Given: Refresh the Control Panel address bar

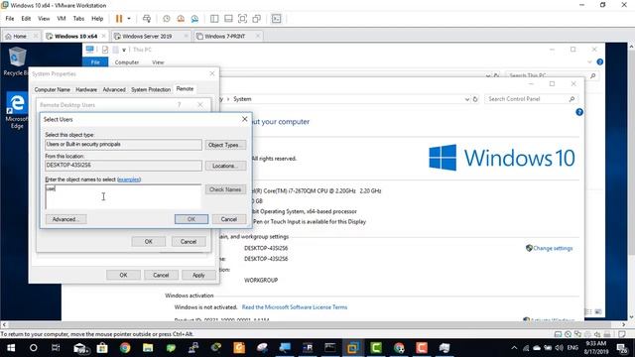Looking at the screenshot, I should tap(475, 99).
